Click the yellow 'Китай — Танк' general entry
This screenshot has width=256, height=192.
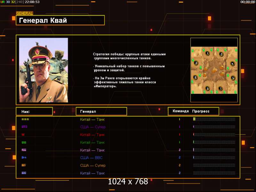[92, 119]
